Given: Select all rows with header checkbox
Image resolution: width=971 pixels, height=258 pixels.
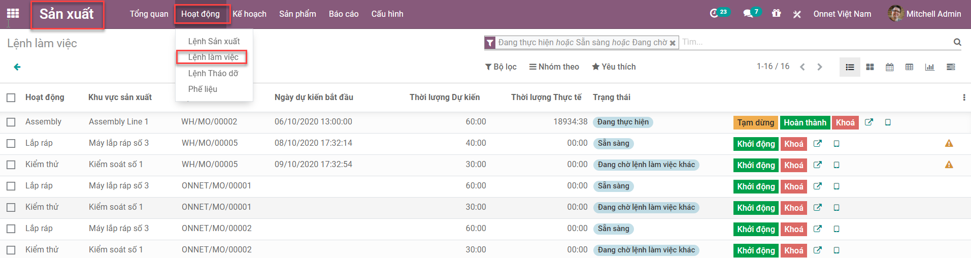Looking at the screenshot, I should [11, 98].
